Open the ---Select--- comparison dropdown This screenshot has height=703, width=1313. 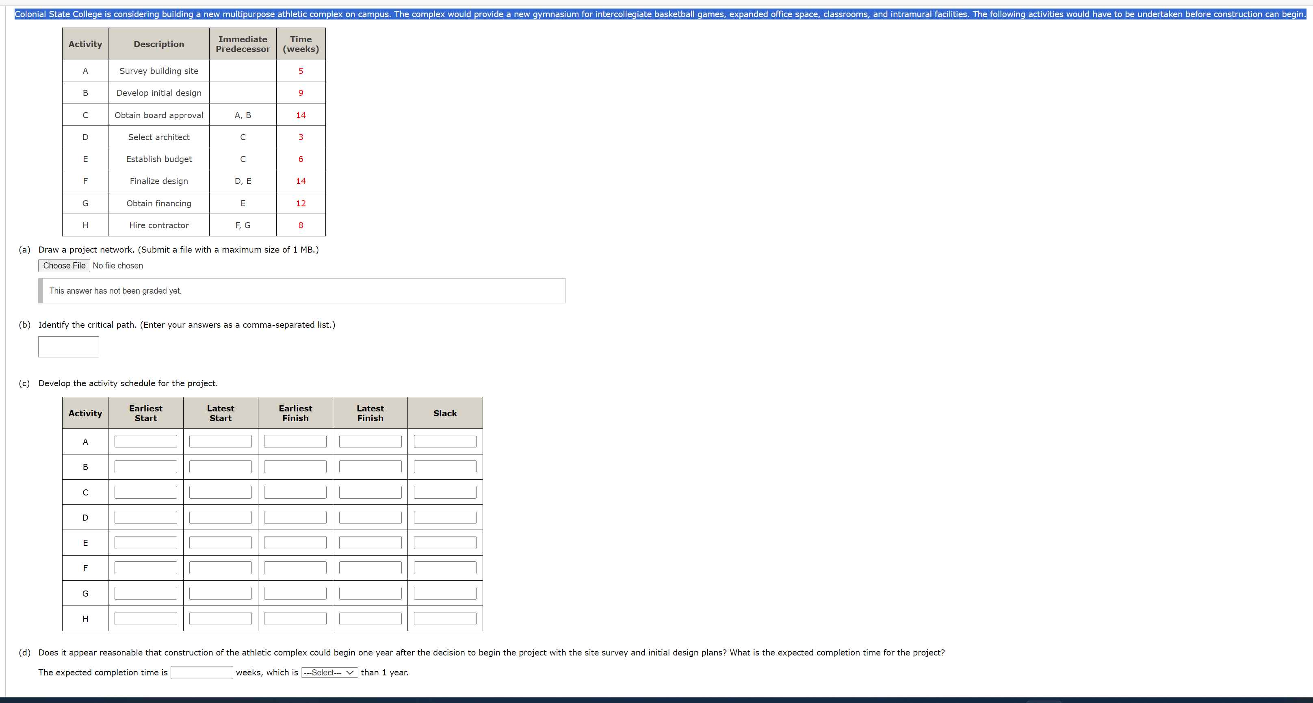[x=329, y=673]
